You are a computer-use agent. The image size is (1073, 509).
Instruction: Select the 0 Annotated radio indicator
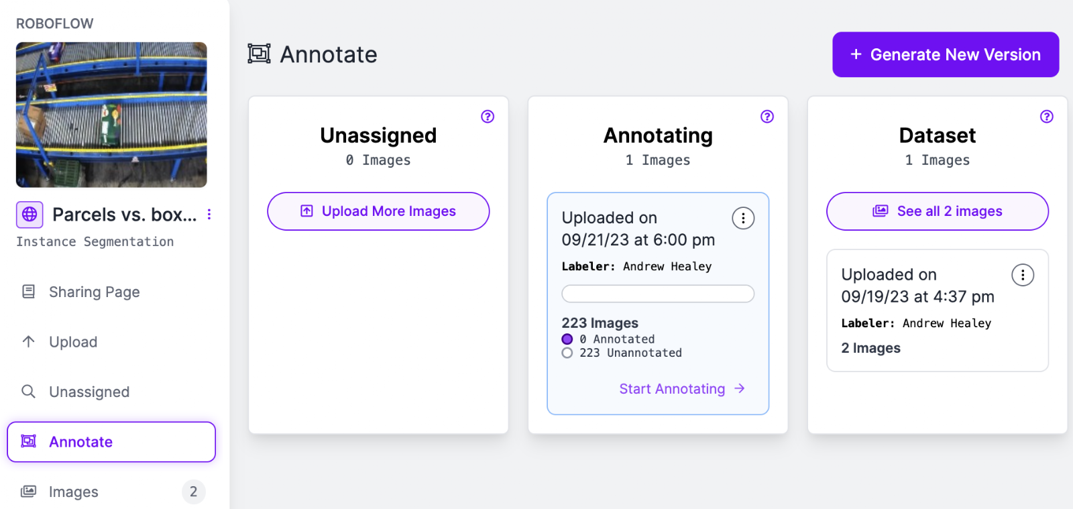click(567, 339)
